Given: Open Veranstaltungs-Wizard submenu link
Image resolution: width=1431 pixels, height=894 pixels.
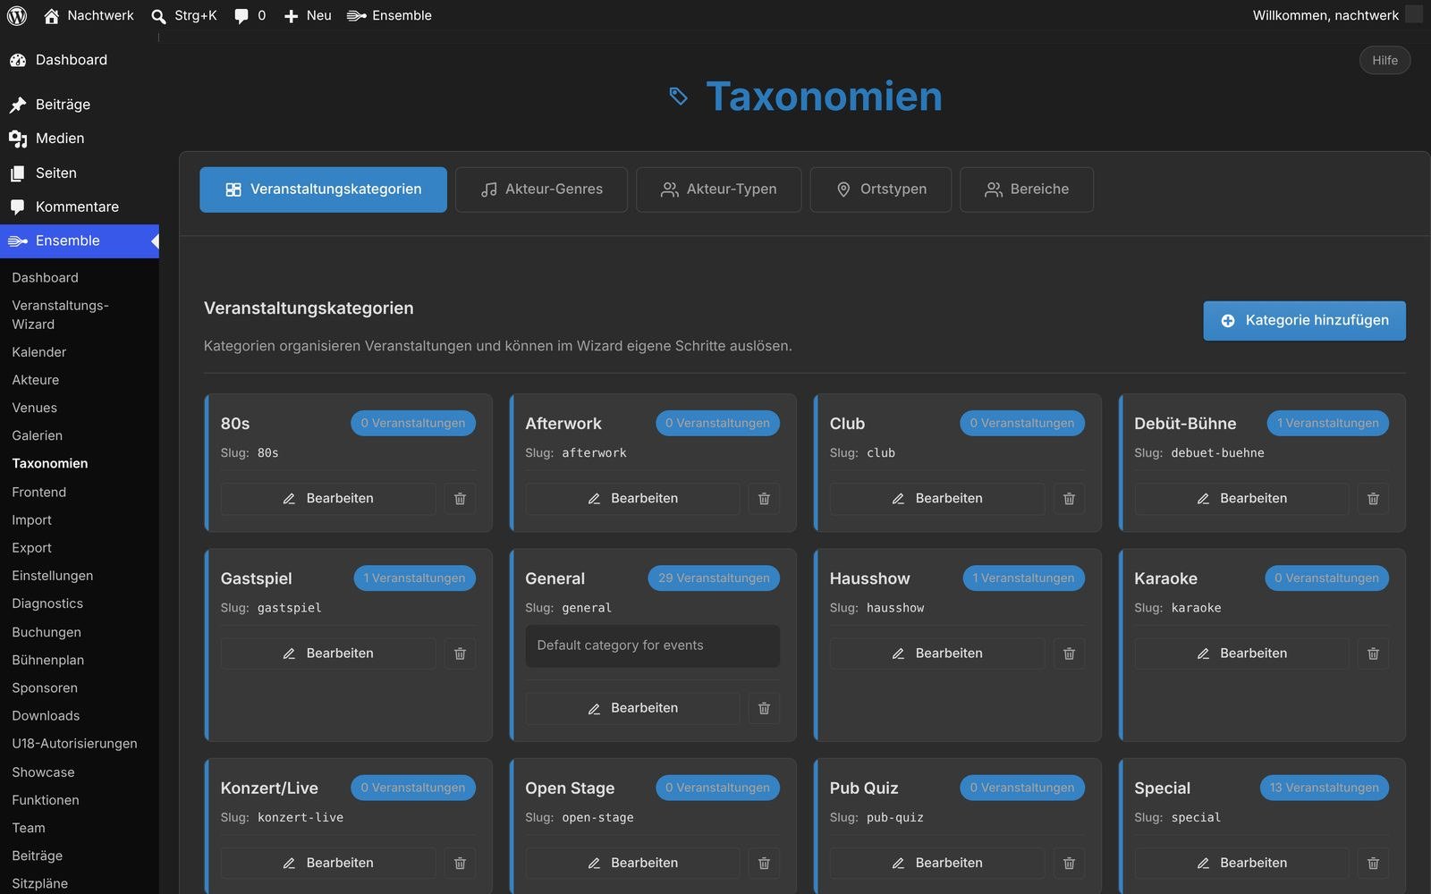Looking at the screenshot, I should [x=60, y=315].
